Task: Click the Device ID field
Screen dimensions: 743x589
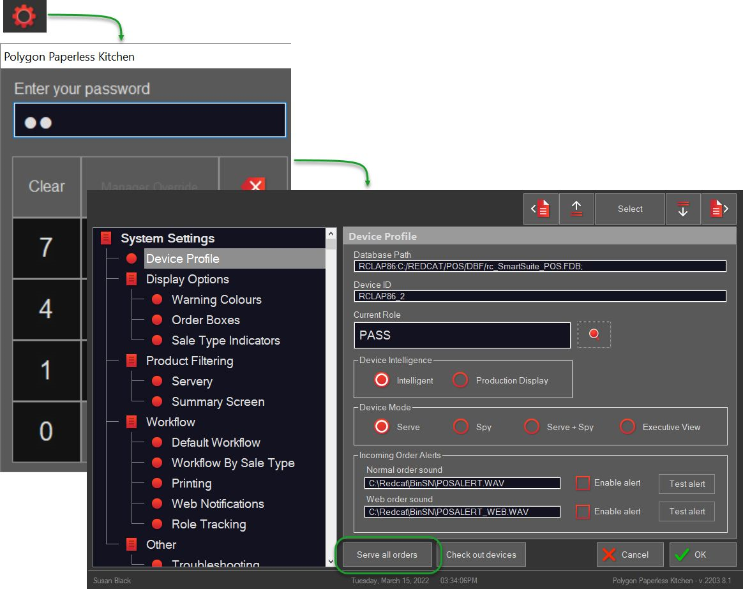Action: pyautogui.click(x=540, y=296)
